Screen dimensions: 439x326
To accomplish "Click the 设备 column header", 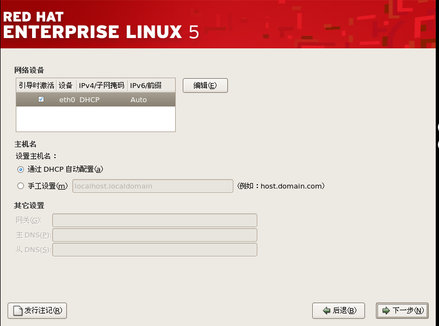I will (66, 85).
